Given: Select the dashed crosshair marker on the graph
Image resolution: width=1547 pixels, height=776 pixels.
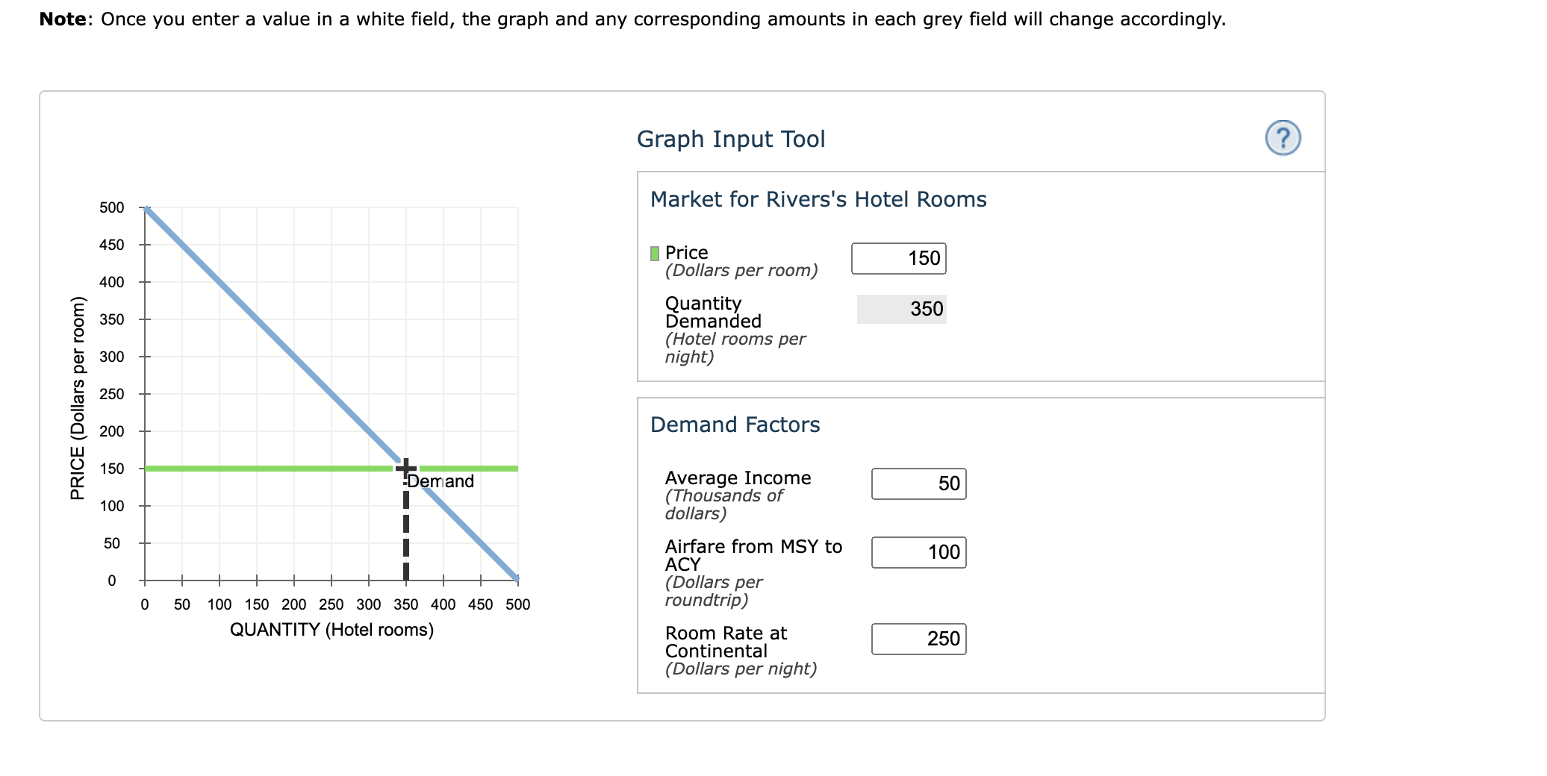Looking at the screenshot, I should [406, 467].
